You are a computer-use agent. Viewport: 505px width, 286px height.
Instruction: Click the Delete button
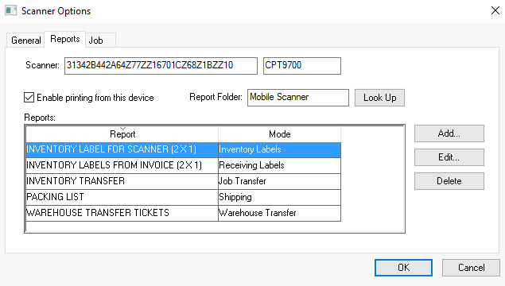point(449,181)
